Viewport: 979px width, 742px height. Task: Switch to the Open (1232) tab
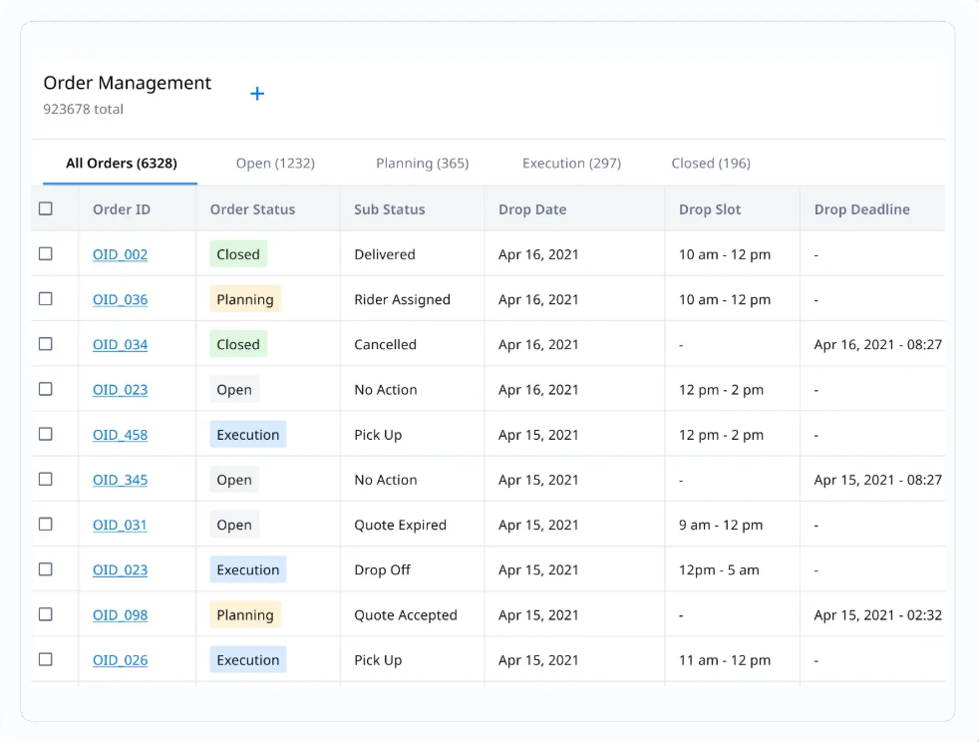pyautogui.click(x=275, y=163)
